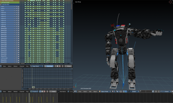Click the frame 44 marker in Dope Sheet
The height and width of the screenshot is (103, 173).
pyautogui.click(x=48, y=62)
